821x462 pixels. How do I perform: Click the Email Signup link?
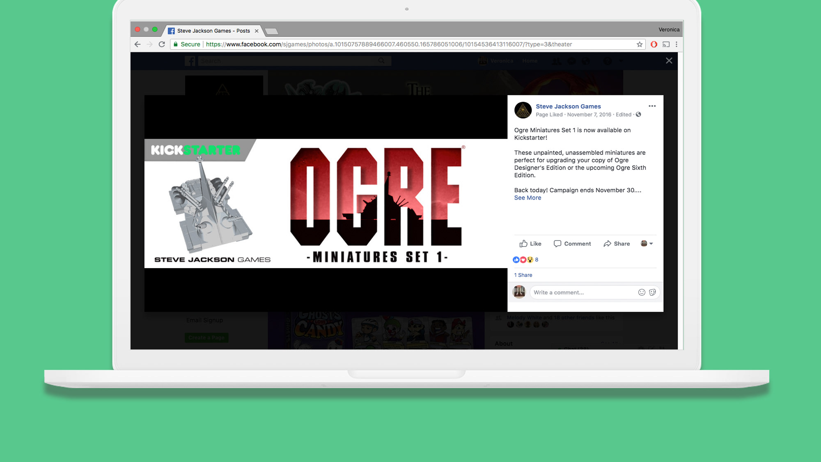[x=204, y=320]
